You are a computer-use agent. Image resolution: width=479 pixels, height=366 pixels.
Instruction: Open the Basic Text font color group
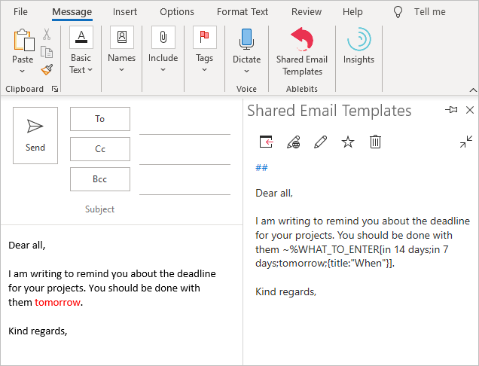pos(81,50)
